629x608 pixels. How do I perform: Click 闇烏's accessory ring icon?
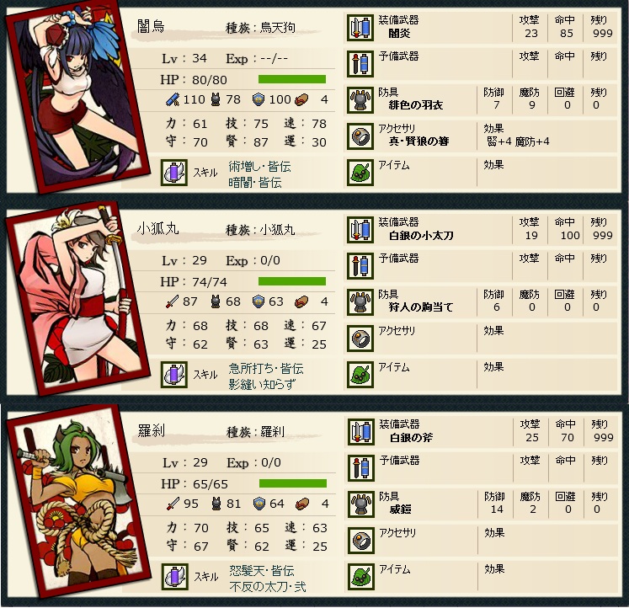point(360,136)
